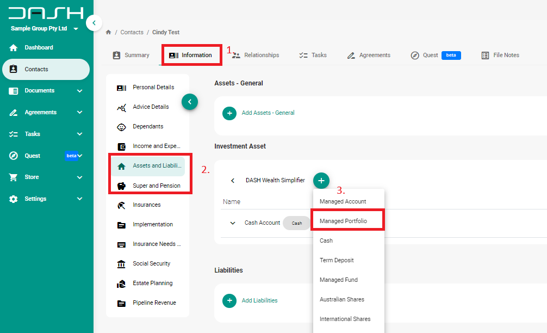The width and height of the screenshot is (547, 333).
Task: Open the File Notes tab
Action: [500, 55]
